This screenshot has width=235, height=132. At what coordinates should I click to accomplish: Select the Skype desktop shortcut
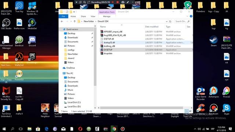[x=227, y=109]
